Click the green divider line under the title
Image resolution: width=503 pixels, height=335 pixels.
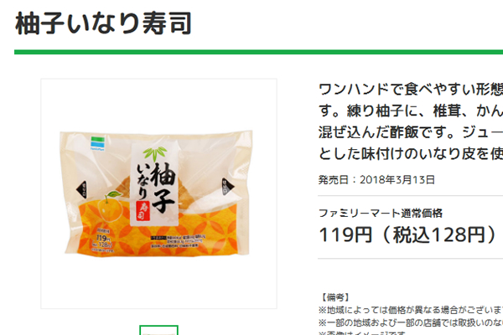[258, 52]
